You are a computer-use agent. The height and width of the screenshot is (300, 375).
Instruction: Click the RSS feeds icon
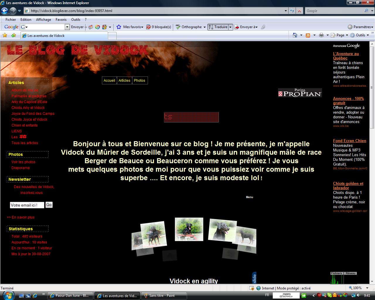point(308,35)
